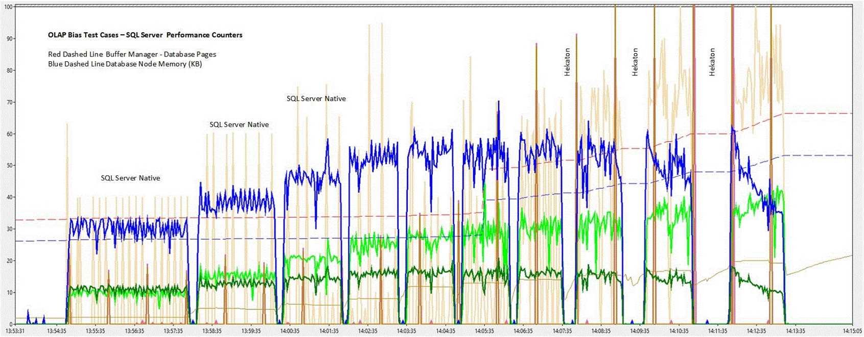Click the 90 value on the vertical axis
Screen dimensions: 864x337
10,39
